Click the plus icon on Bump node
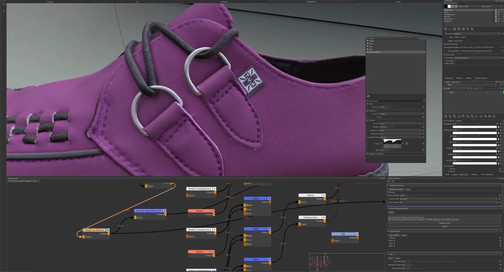Screen dimensions: 504x272 [324, 195]
